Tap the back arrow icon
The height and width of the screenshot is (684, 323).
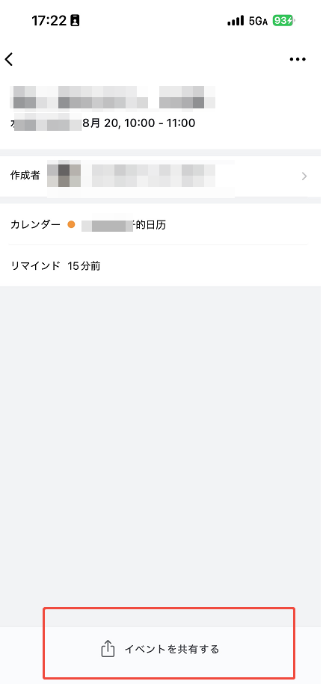[9, 59]
